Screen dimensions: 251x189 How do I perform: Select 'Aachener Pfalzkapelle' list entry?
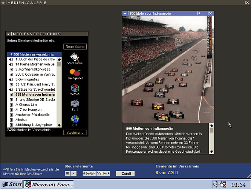[x=32, y=115]
